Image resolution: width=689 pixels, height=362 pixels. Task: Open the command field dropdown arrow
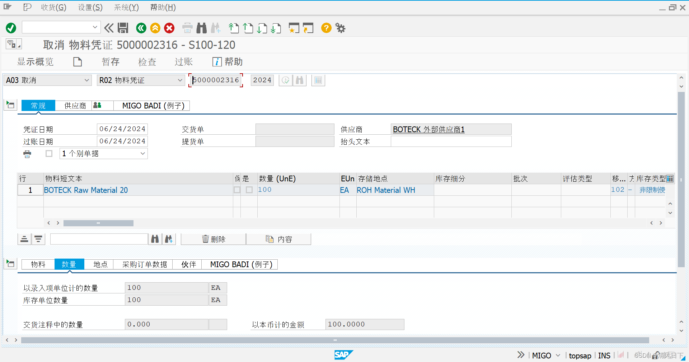[x=95, y=27]
